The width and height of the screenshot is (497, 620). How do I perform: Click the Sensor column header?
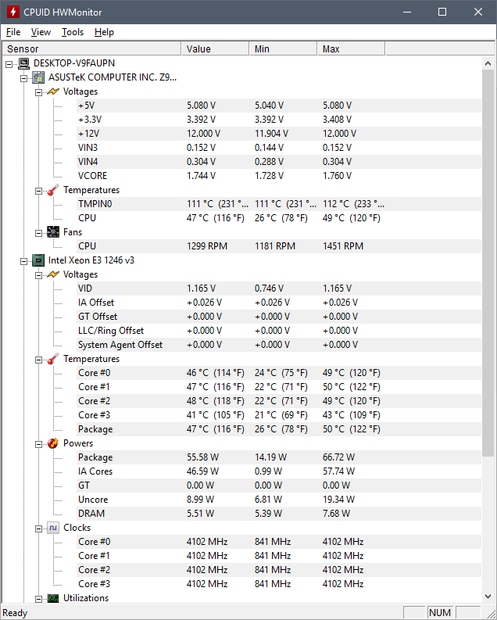pyautogui.click(x=91, y=49)
